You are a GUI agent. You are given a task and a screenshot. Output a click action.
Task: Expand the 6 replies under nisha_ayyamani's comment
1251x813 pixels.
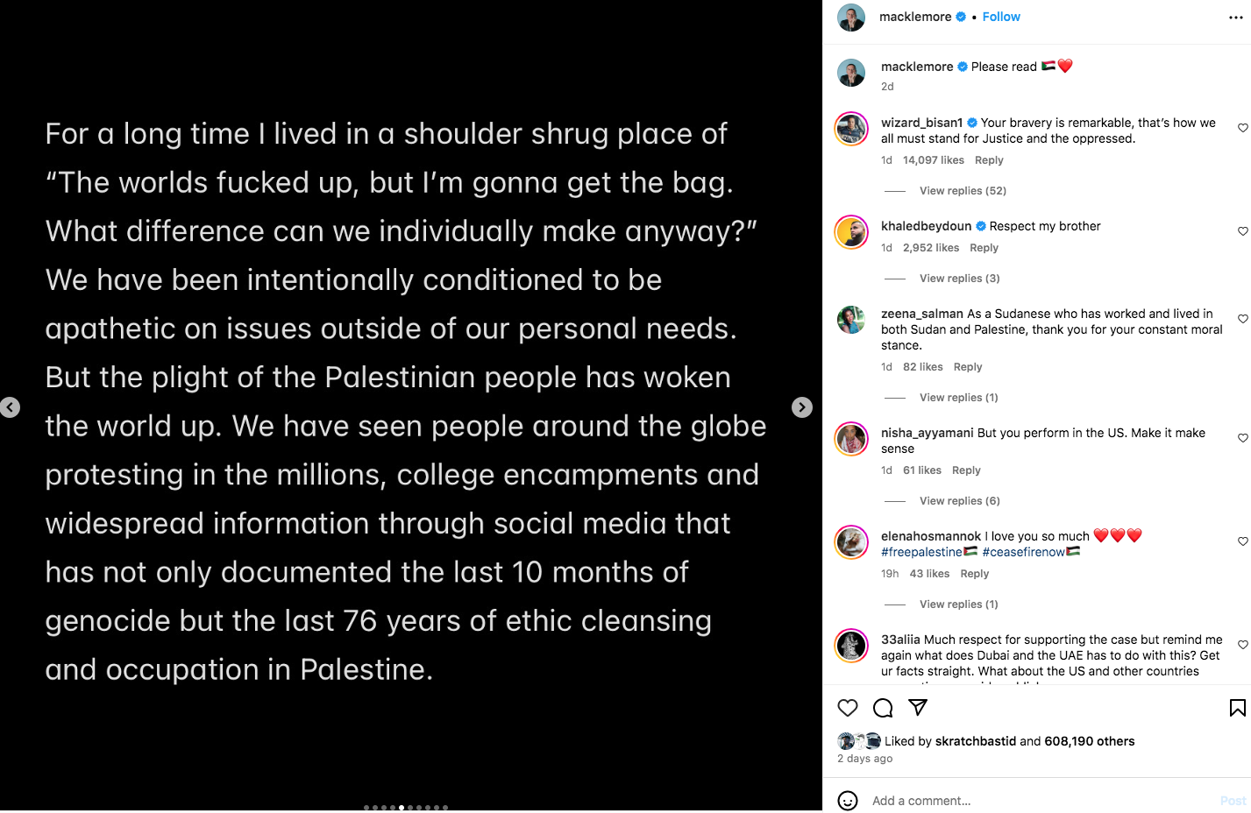959,501
